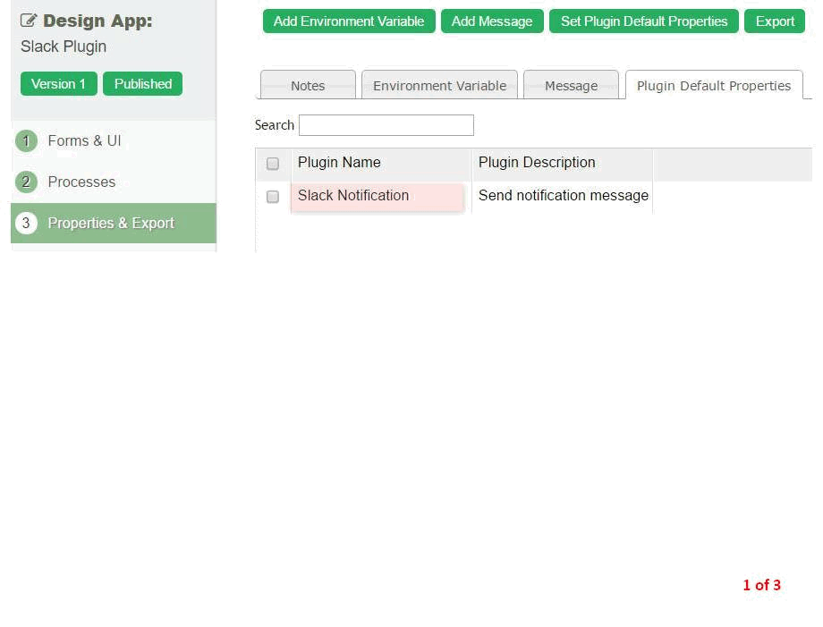
Task: Click the step 2 number circle
Action: coord(26,182)
